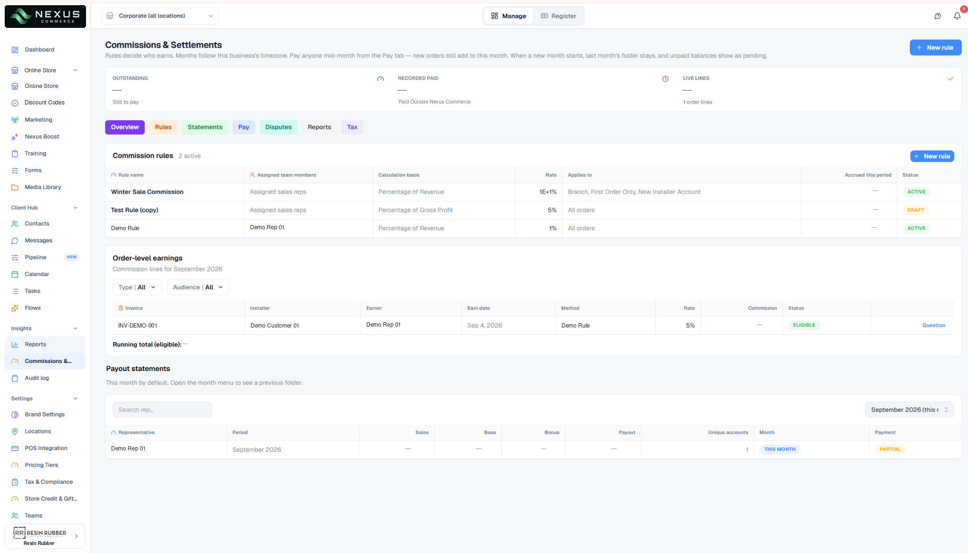The width and height of the screenshot is (968, 553).
Task: Open the Corporate (all locations) dropdown
Action: pos(160,16)
